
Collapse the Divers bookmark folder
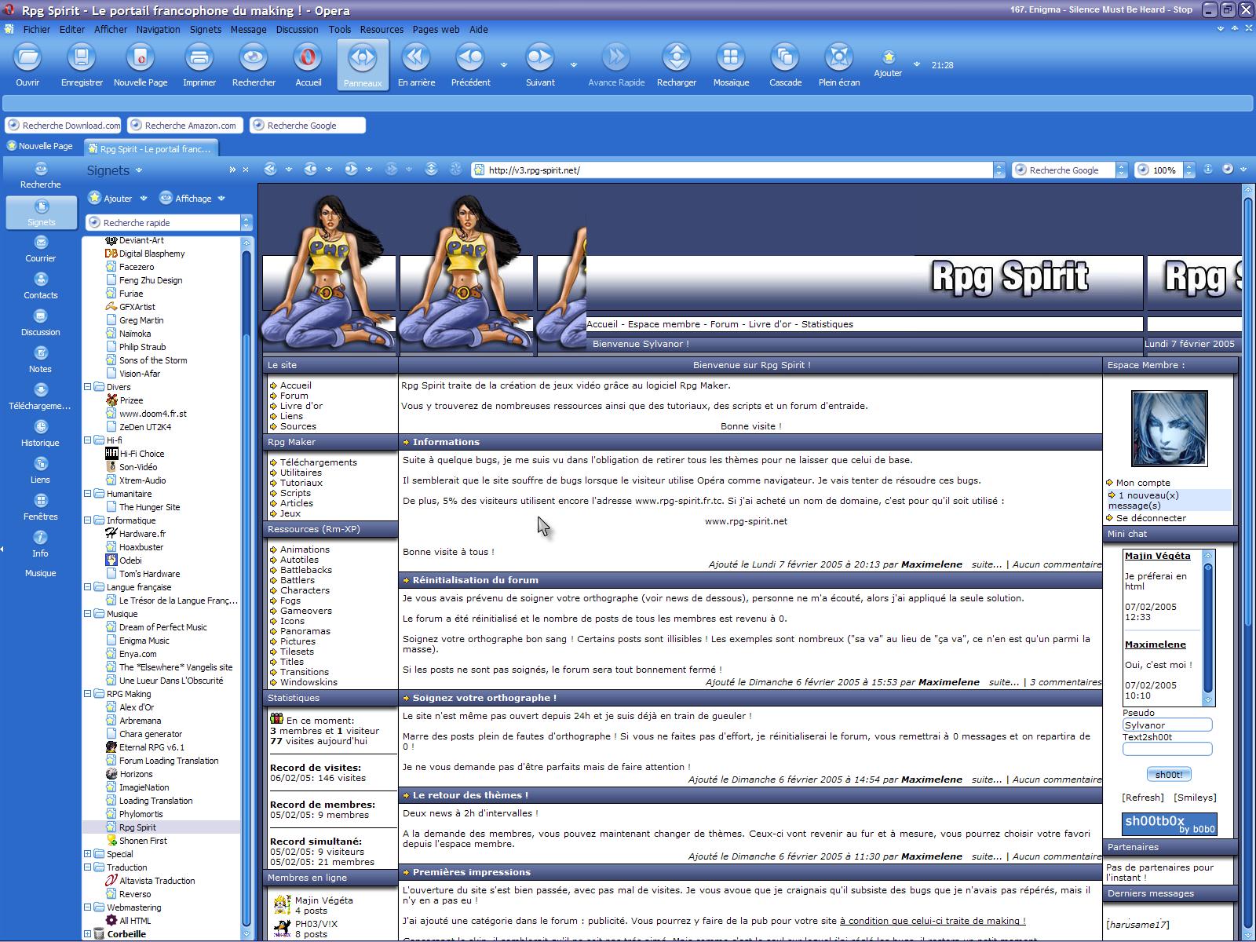coord(88,387)
